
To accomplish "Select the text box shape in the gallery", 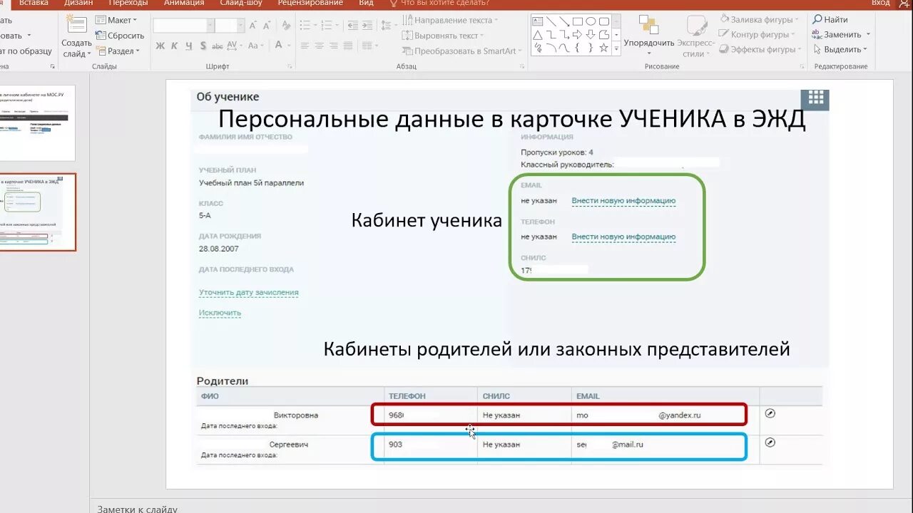I will (x=538, y=21).
